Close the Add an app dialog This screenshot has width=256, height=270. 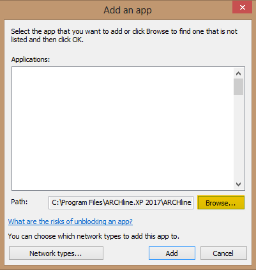242,7
